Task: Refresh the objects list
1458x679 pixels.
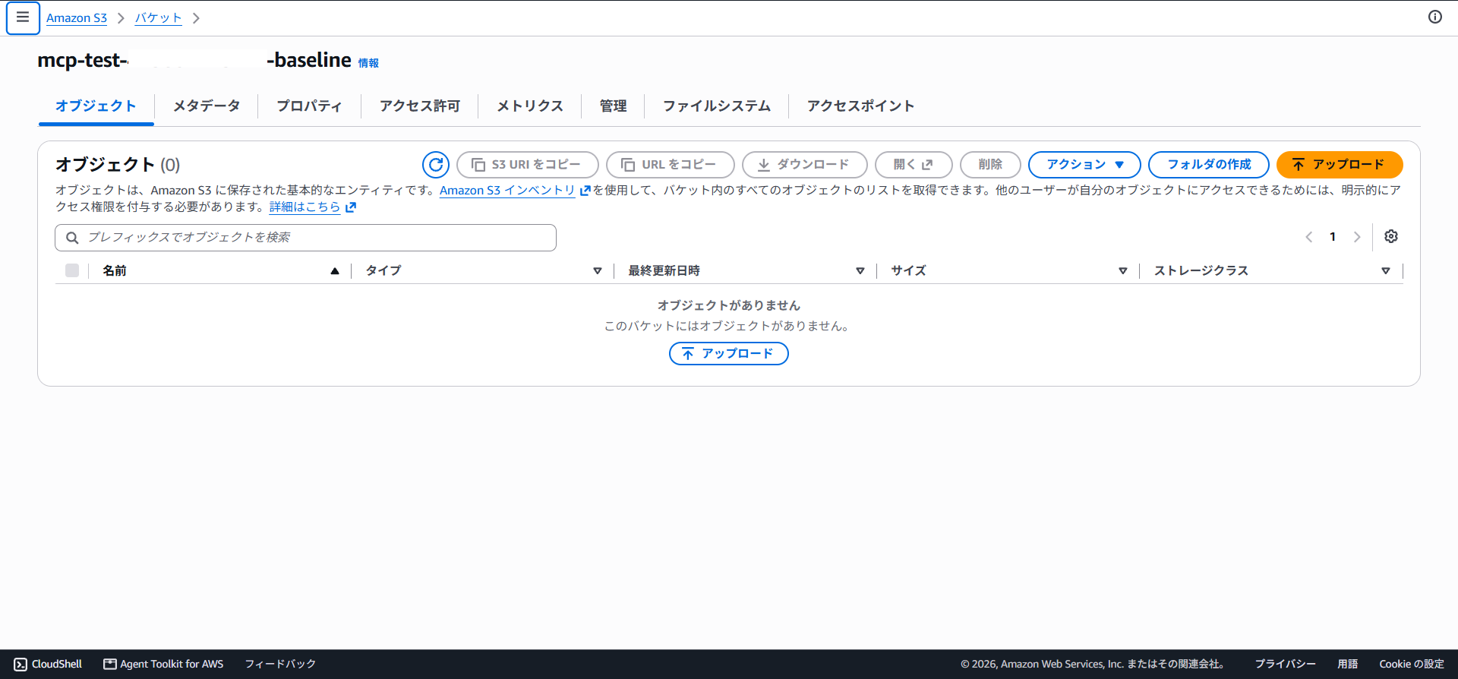Action: 436,164
